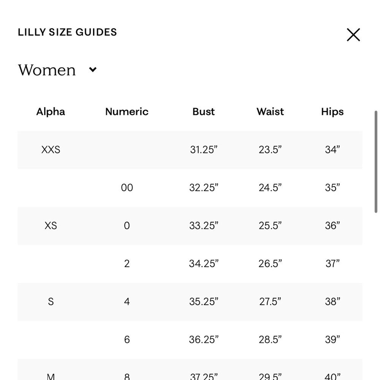This screenshot has height=380, width=380.
Task: Click the Hips column header
Action: 332,112
